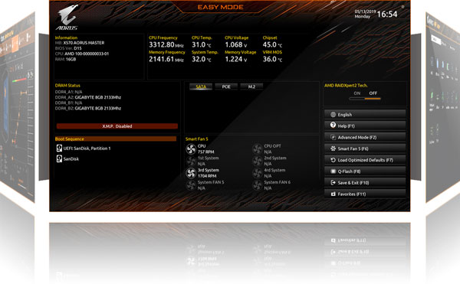The image size is (460, 284).
Task: Switch to the PCIE tab
Action: coord(226,87)
